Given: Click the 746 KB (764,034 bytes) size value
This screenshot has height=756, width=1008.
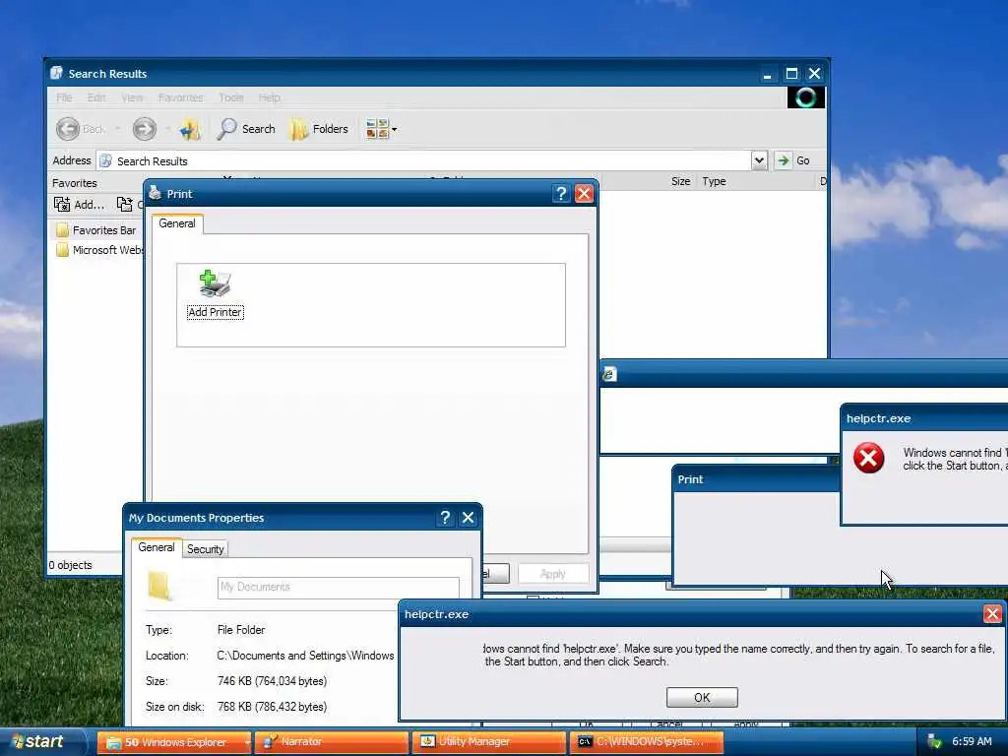Looking at the screenshot, I should [x=272, y=681].
